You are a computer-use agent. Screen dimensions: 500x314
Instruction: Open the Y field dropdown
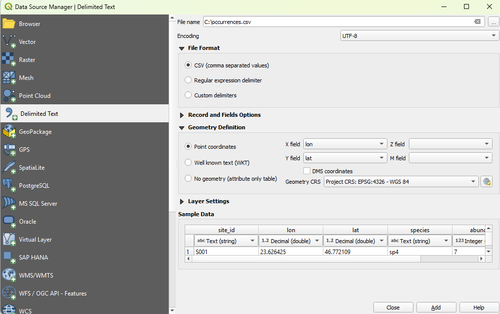[345, 158]
